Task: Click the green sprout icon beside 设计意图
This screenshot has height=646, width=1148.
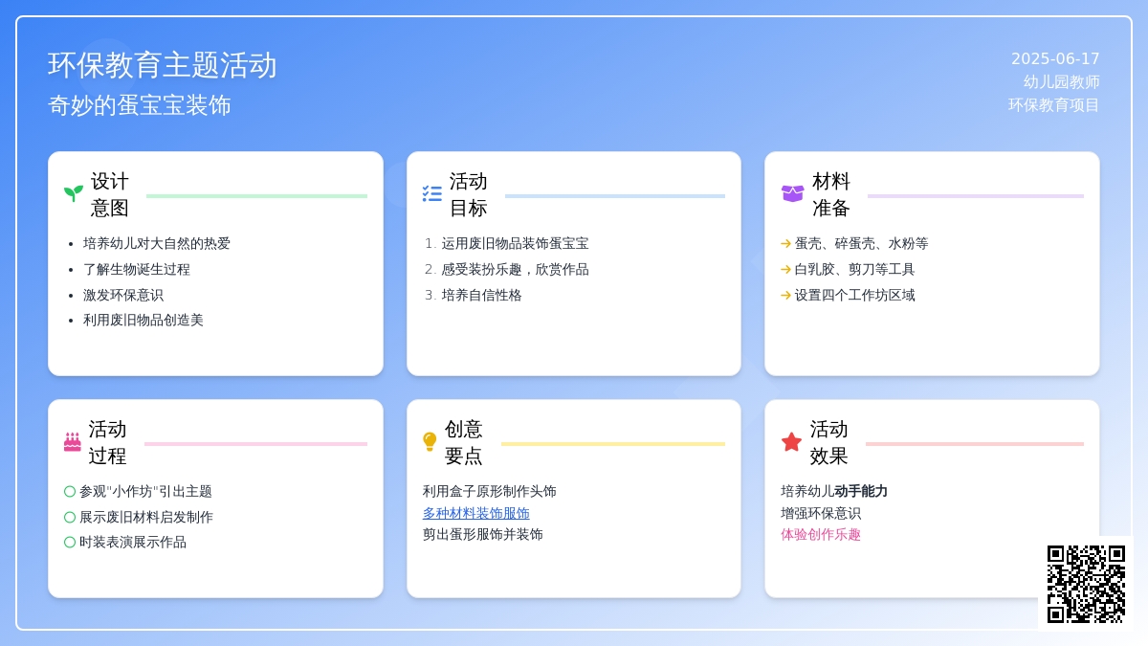Action: pos(74,193)
